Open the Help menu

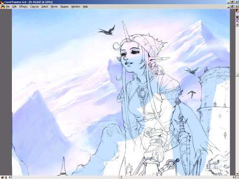(86, 7)
